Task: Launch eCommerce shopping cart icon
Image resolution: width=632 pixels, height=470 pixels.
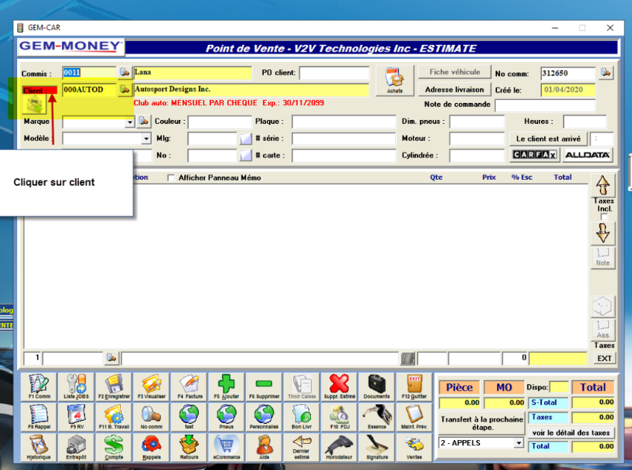Action: (227, 448)
